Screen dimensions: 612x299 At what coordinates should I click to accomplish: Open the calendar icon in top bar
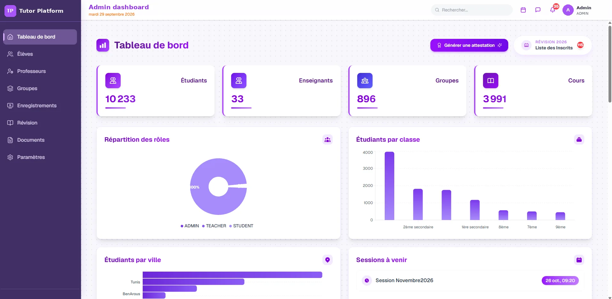click(523, 10)
